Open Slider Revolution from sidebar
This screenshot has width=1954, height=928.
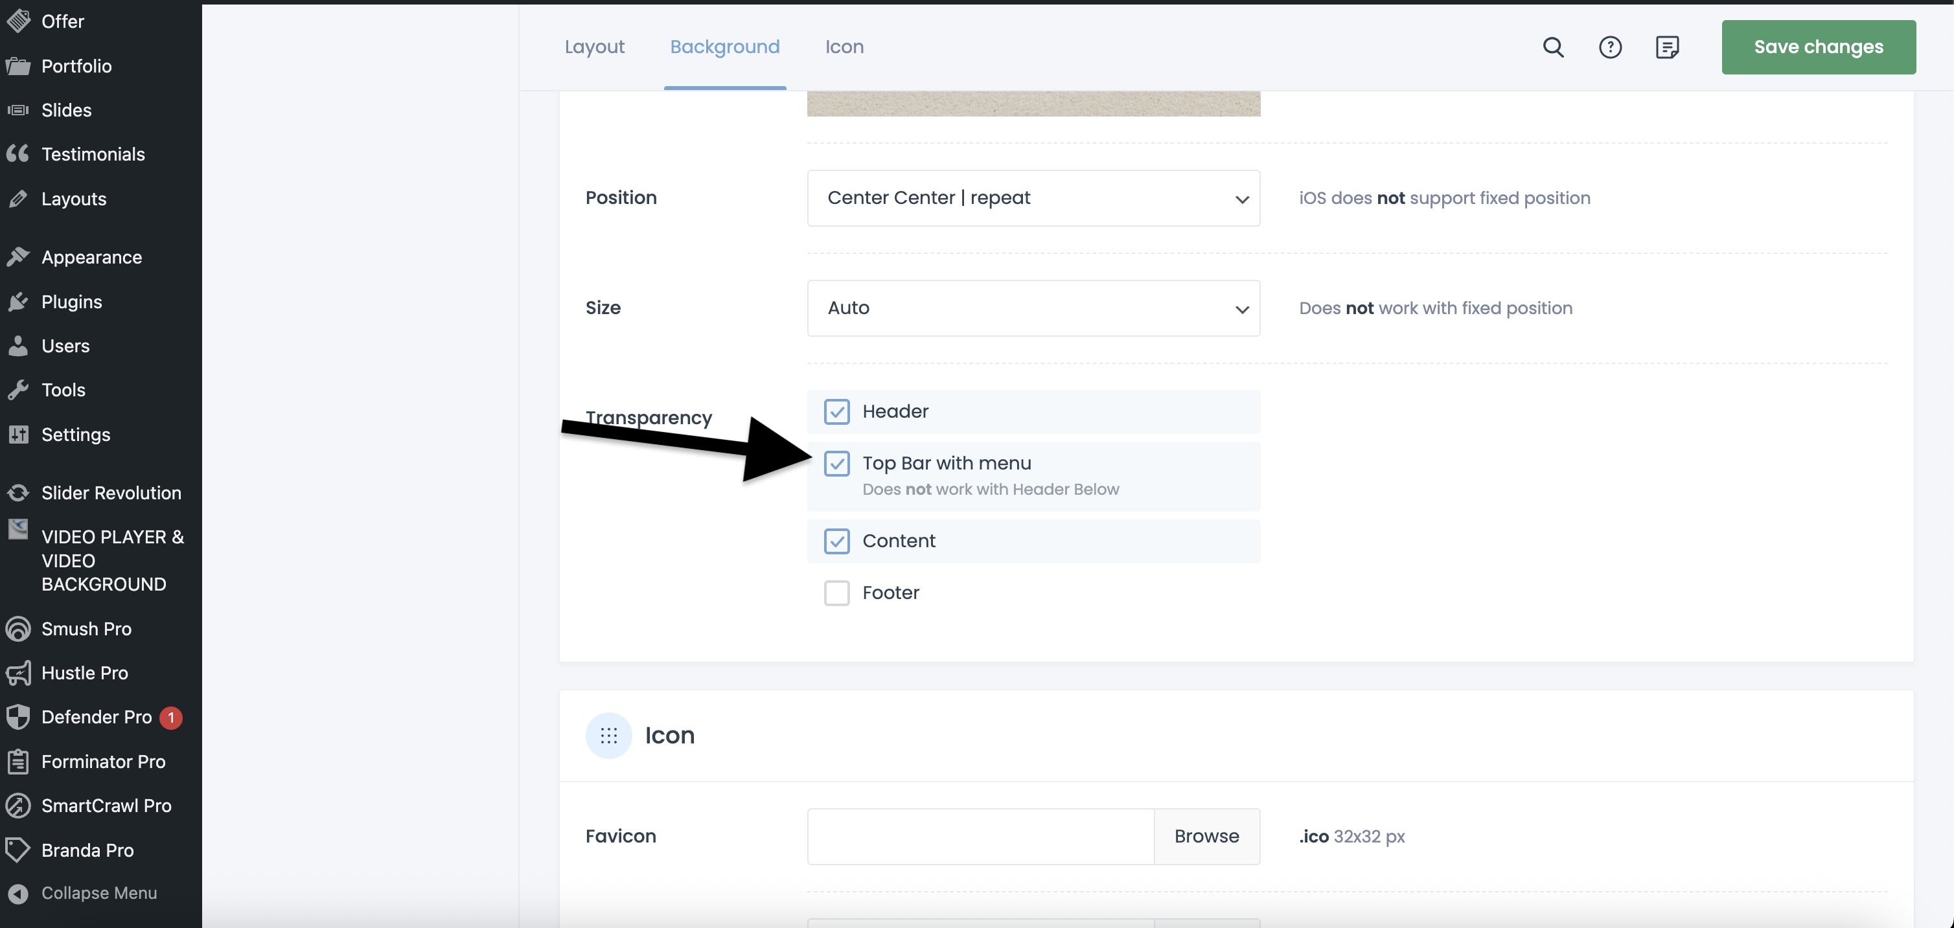[x=111, y=493]
